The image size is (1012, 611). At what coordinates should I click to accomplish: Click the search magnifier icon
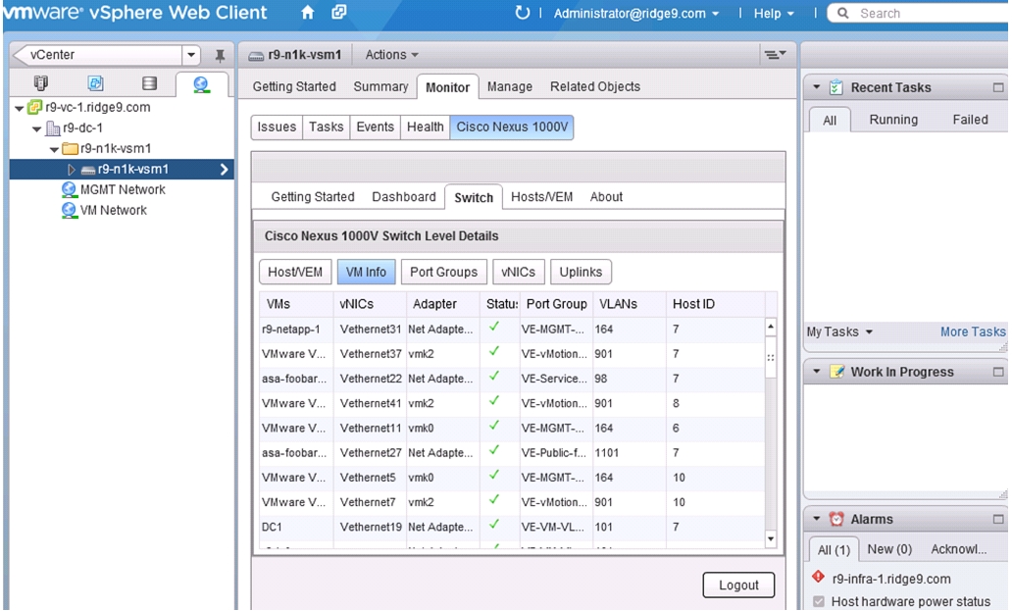pos(843,13)
